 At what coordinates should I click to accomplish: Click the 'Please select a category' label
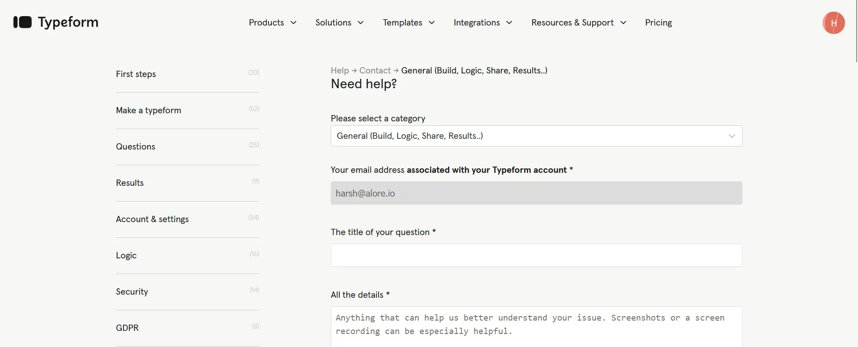[378, 118]
